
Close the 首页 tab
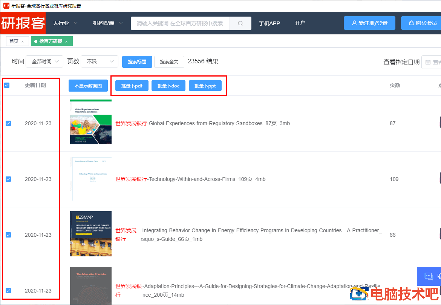[x=23, y=41]
